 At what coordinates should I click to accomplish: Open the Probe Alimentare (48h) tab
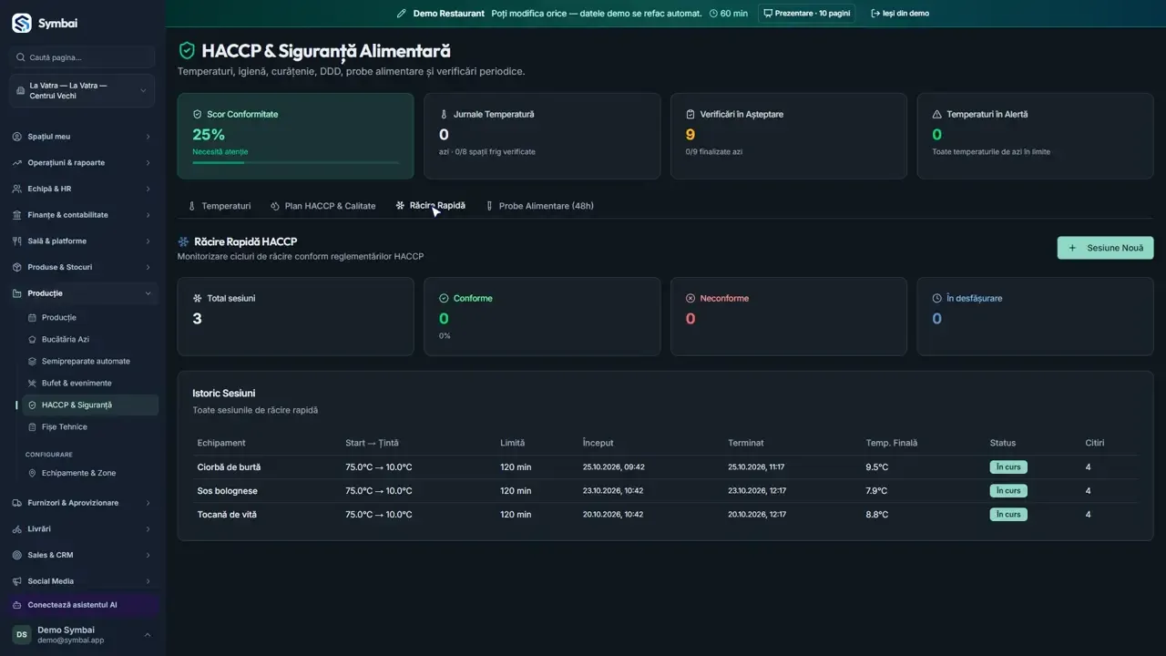[x=539, y=206]
